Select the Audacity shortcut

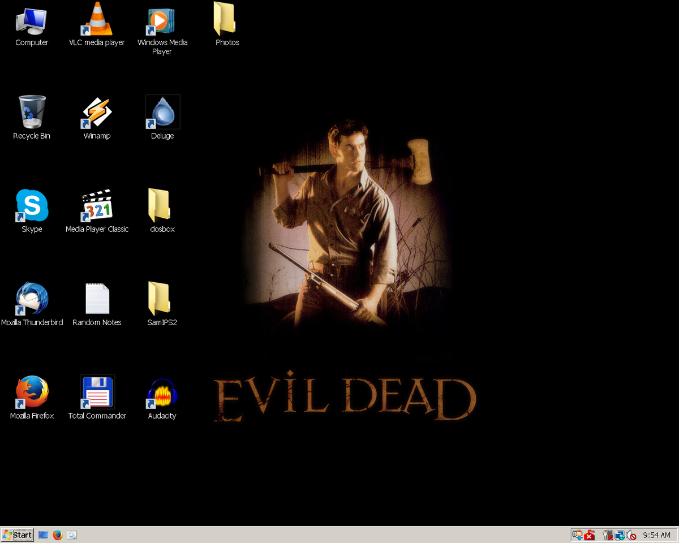pyautogui.click(x=162, y=398)
